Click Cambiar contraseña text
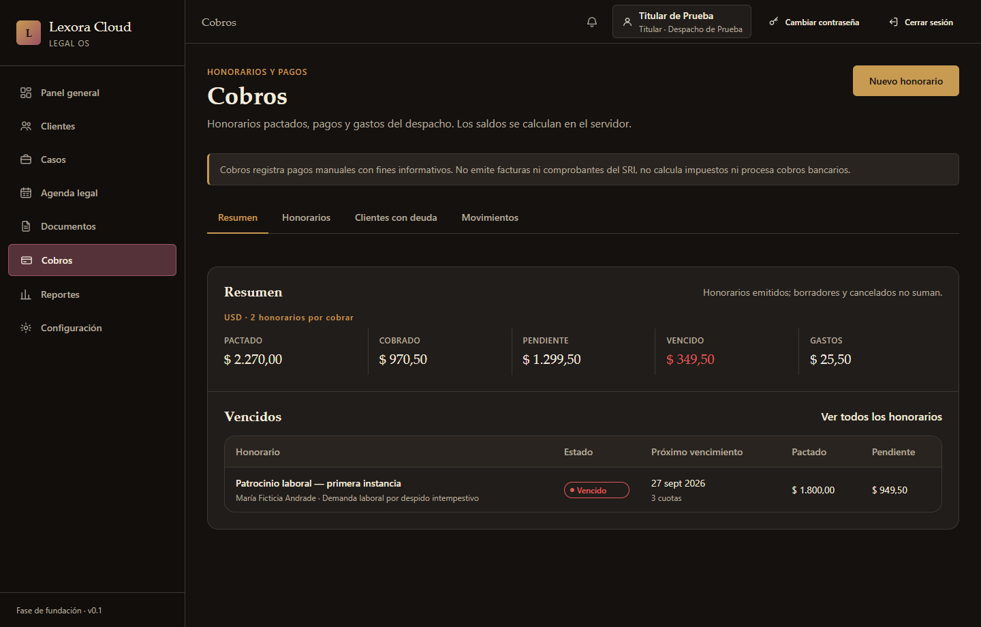The height and width of the screenshot is (627, 981). 822,22
